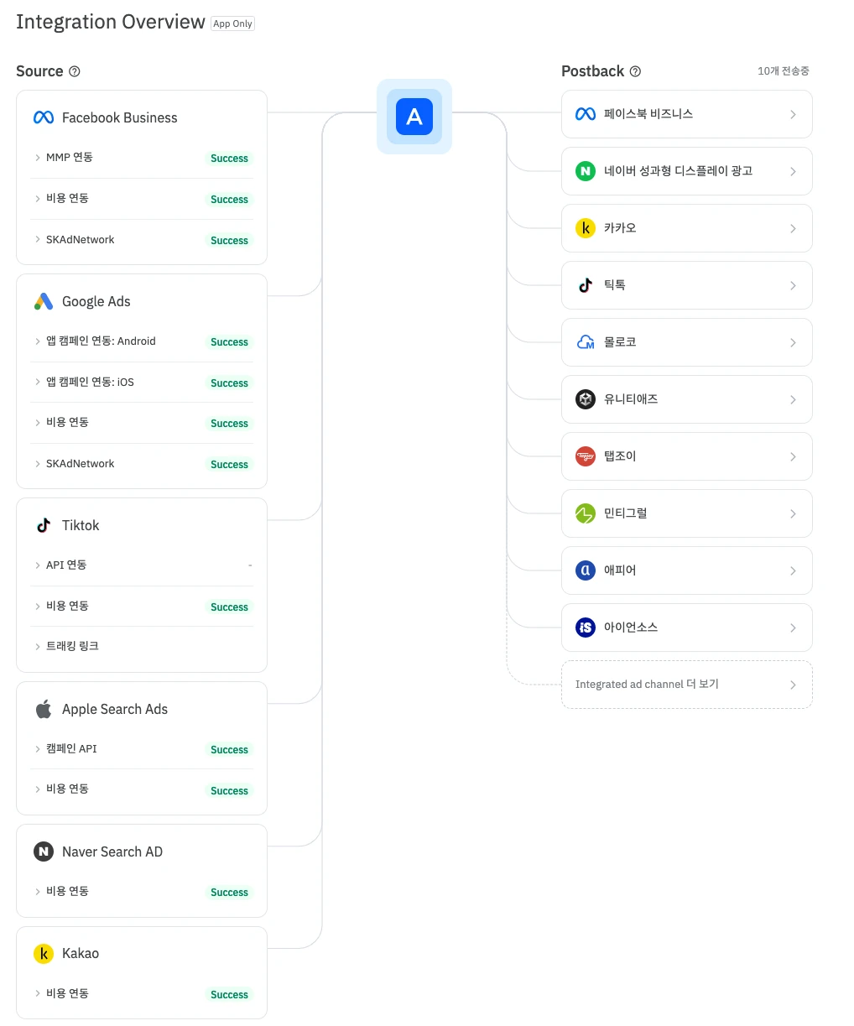Click Success badge on 앱 캠페인 연동: iOS row

point(229,383)
